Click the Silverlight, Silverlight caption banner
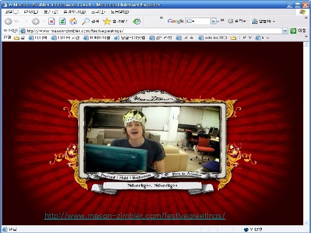The image size is (311, 233). [152, 186]
